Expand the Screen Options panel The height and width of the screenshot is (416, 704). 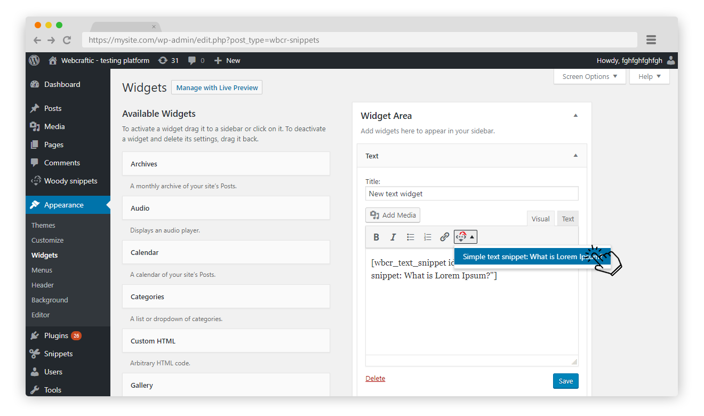click(x=590, y=76)
